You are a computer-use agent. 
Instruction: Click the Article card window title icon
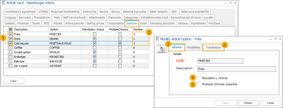[x=3, y=3]
